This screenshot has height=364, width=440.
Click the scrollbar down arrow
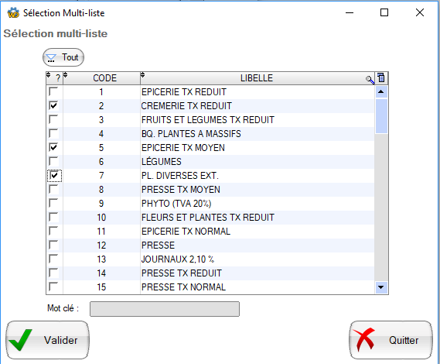click(x=381, y=287)
